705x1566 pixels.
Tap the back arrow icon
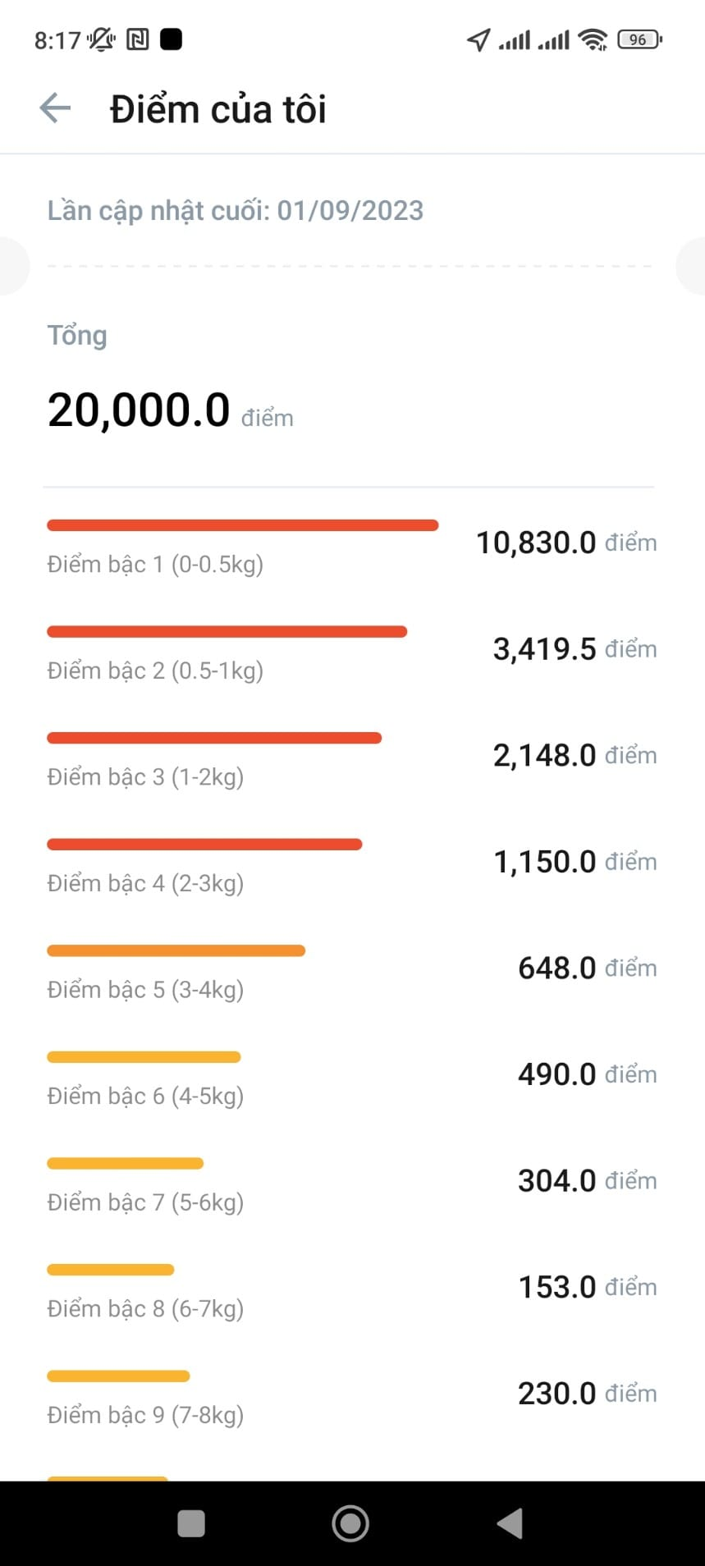click(55, 108)
